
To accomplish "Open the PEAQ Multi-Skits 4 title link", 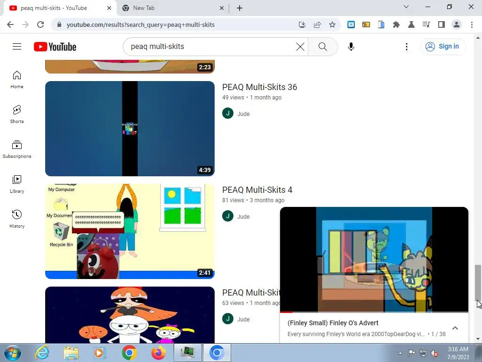I will [x=257, y=190].
